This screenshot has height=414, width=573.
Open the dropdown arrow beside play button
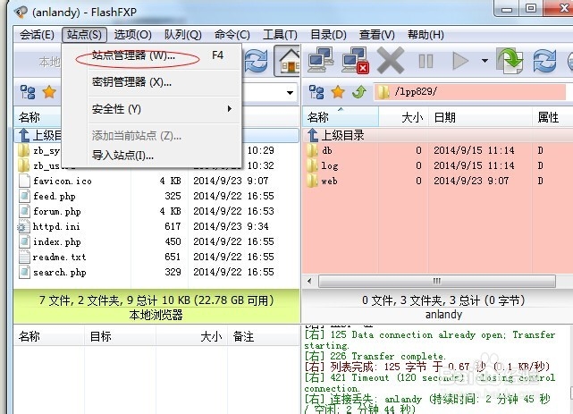(x=485, y=61)
